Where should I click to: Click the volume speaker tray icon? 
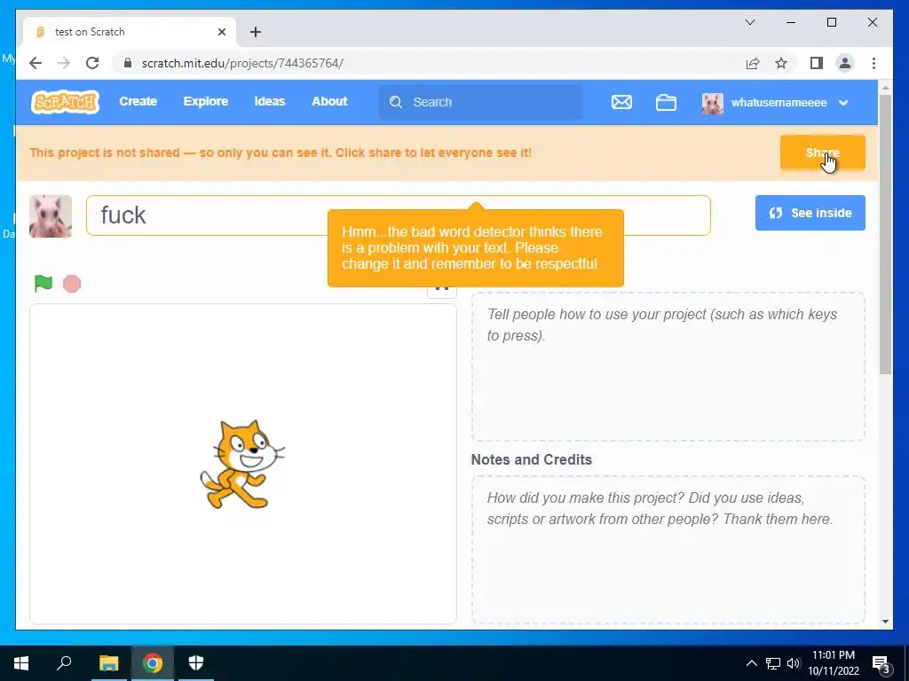point(794,663)
